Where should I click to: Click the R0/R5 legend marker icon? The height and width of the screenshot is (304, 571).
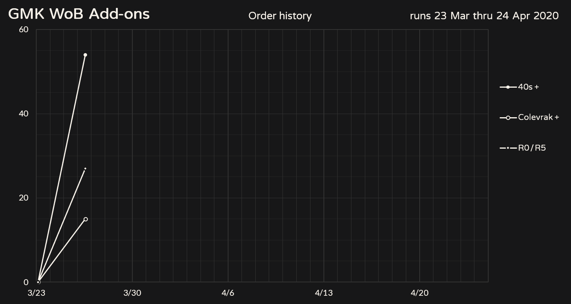(508, 148)
